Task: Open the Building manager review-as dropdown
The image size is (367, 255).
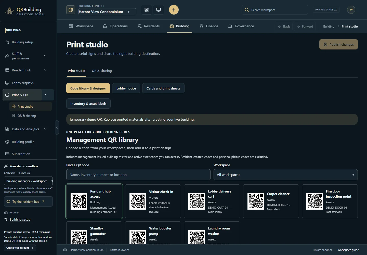Action: (28, 181)
